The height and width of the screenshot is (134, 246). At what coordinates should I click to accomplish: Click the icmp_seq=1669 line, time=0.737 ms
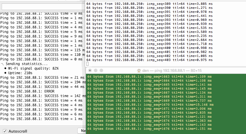(149, 100)
